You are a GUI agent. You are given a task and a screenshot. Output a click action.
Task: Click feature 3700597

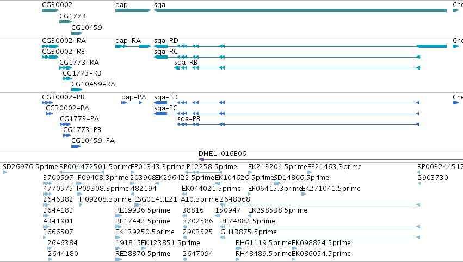coord(47,183)
